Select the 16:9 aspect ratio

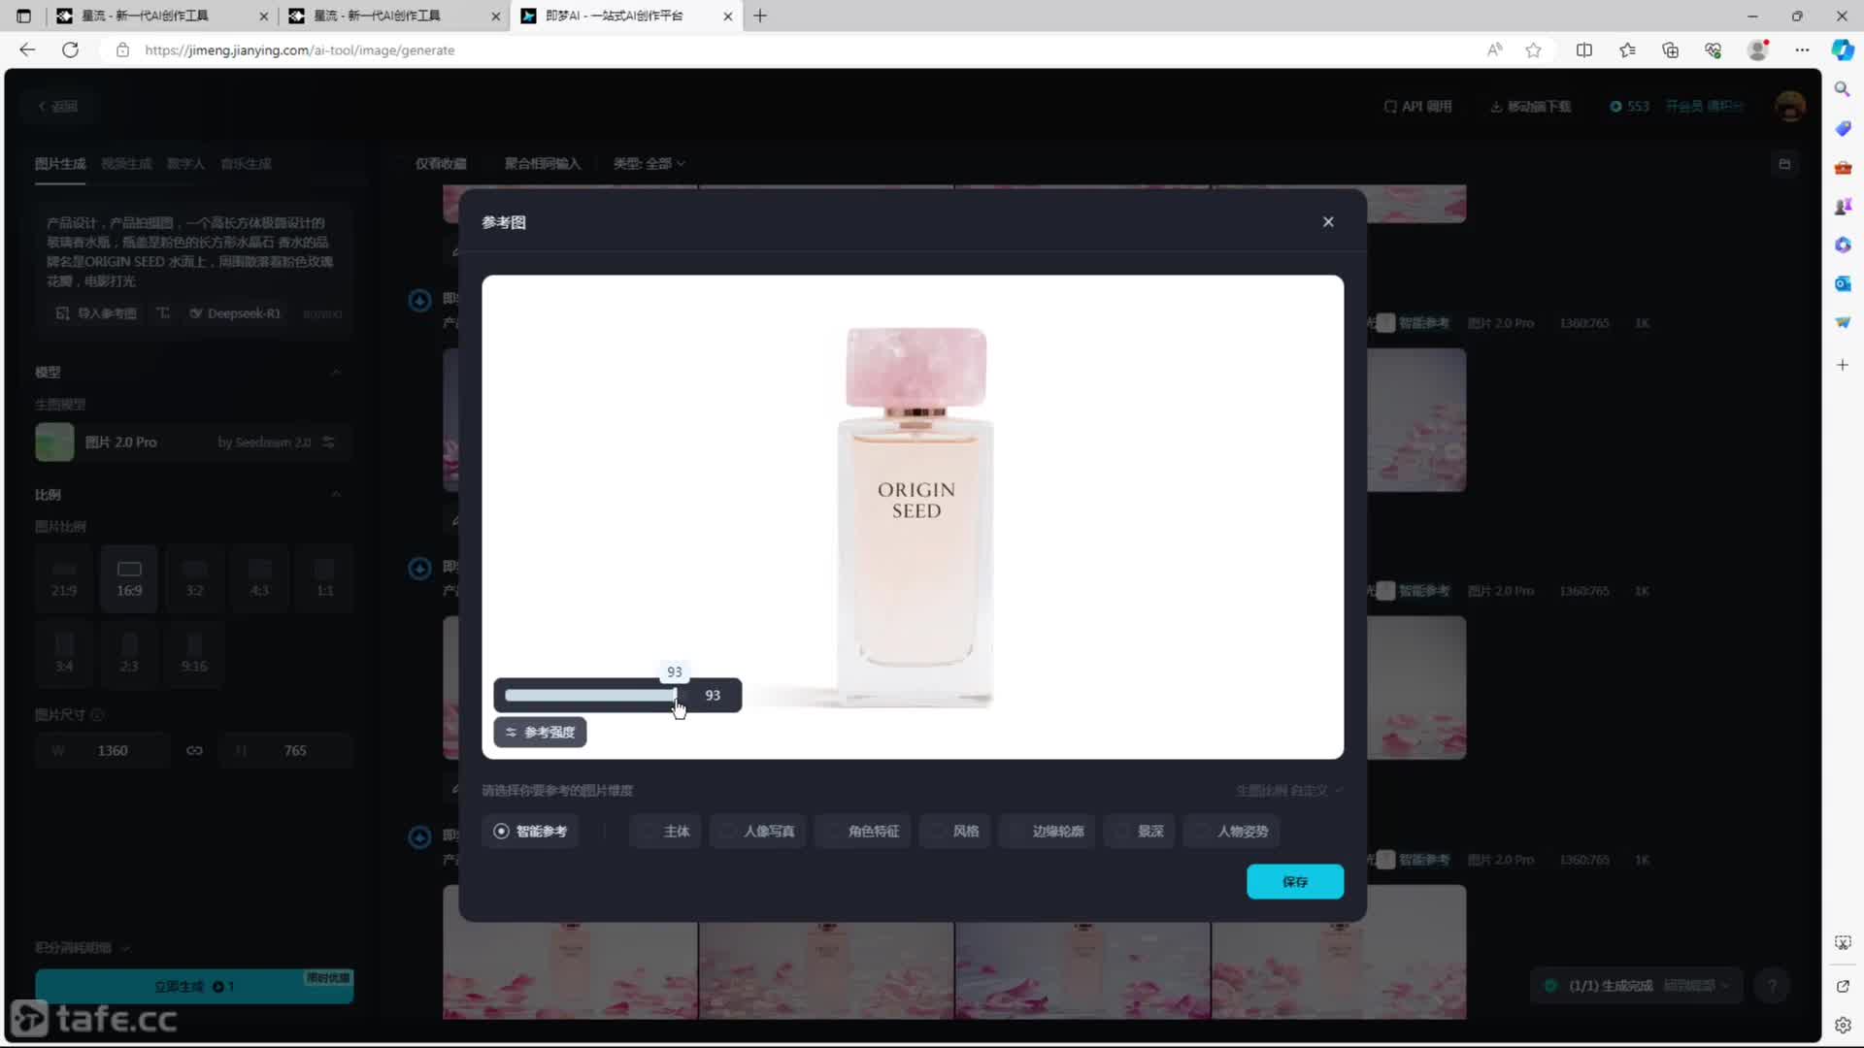[129, 578]
